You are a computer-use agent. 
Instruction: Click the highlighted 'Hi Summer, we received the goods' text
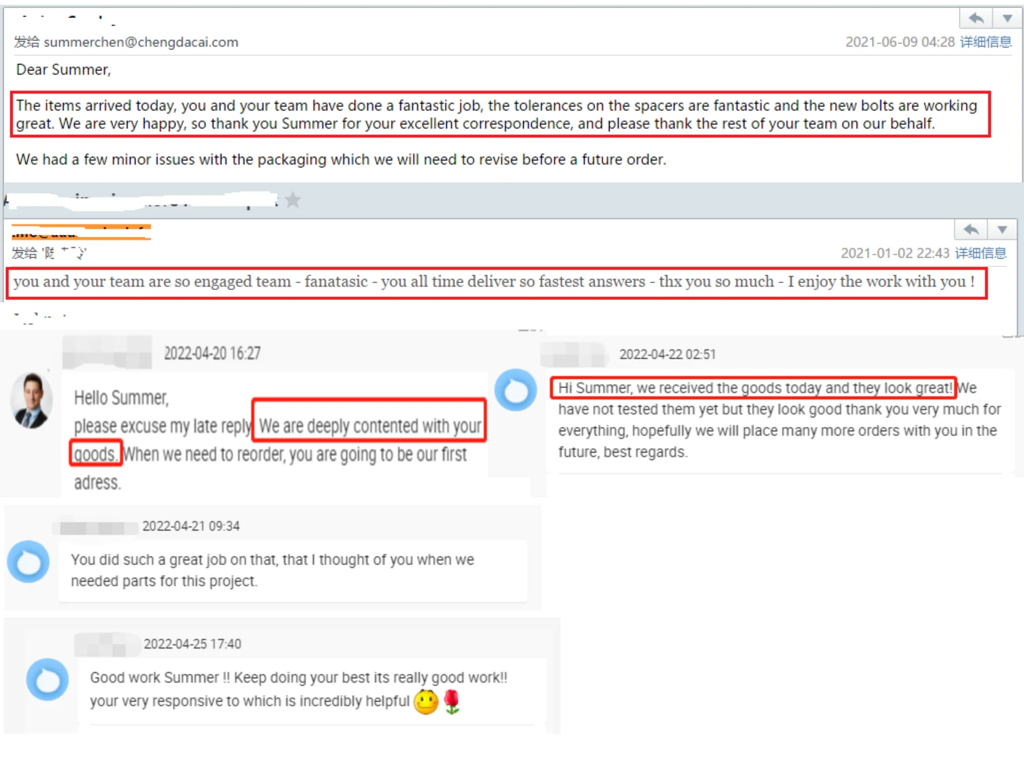[x=754, y=388]
